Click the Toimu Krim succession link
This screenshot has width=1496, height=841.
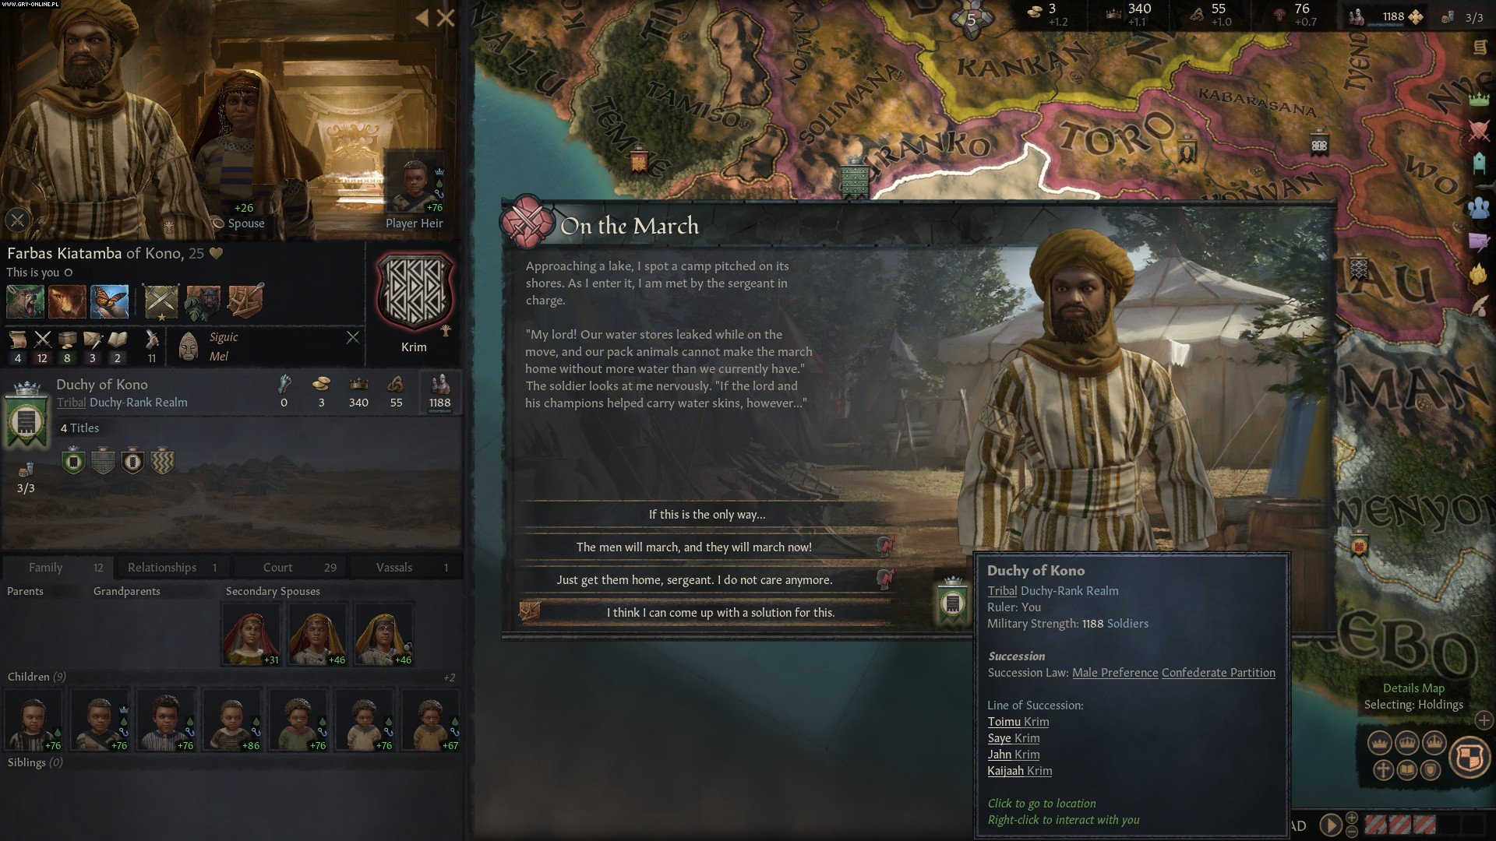[x=1018, y=722]
